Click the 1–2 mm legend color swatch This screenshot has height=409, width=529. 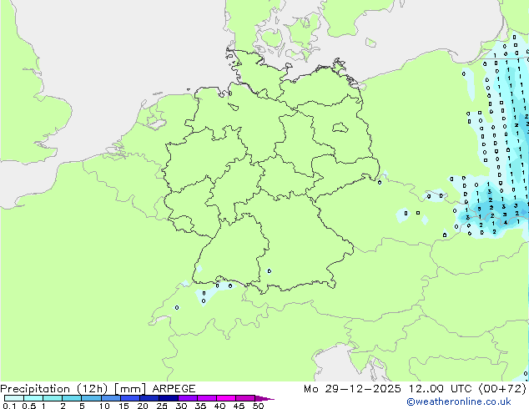[x=53, y=398]
